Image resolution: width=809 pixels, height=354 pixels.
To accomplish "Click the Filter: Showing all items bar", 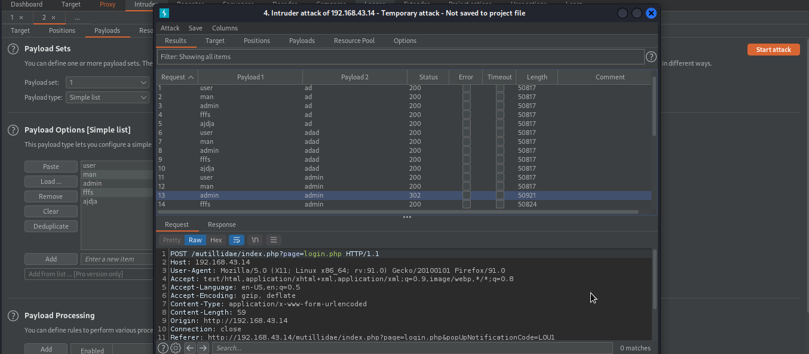I will (x=400, y=57).
